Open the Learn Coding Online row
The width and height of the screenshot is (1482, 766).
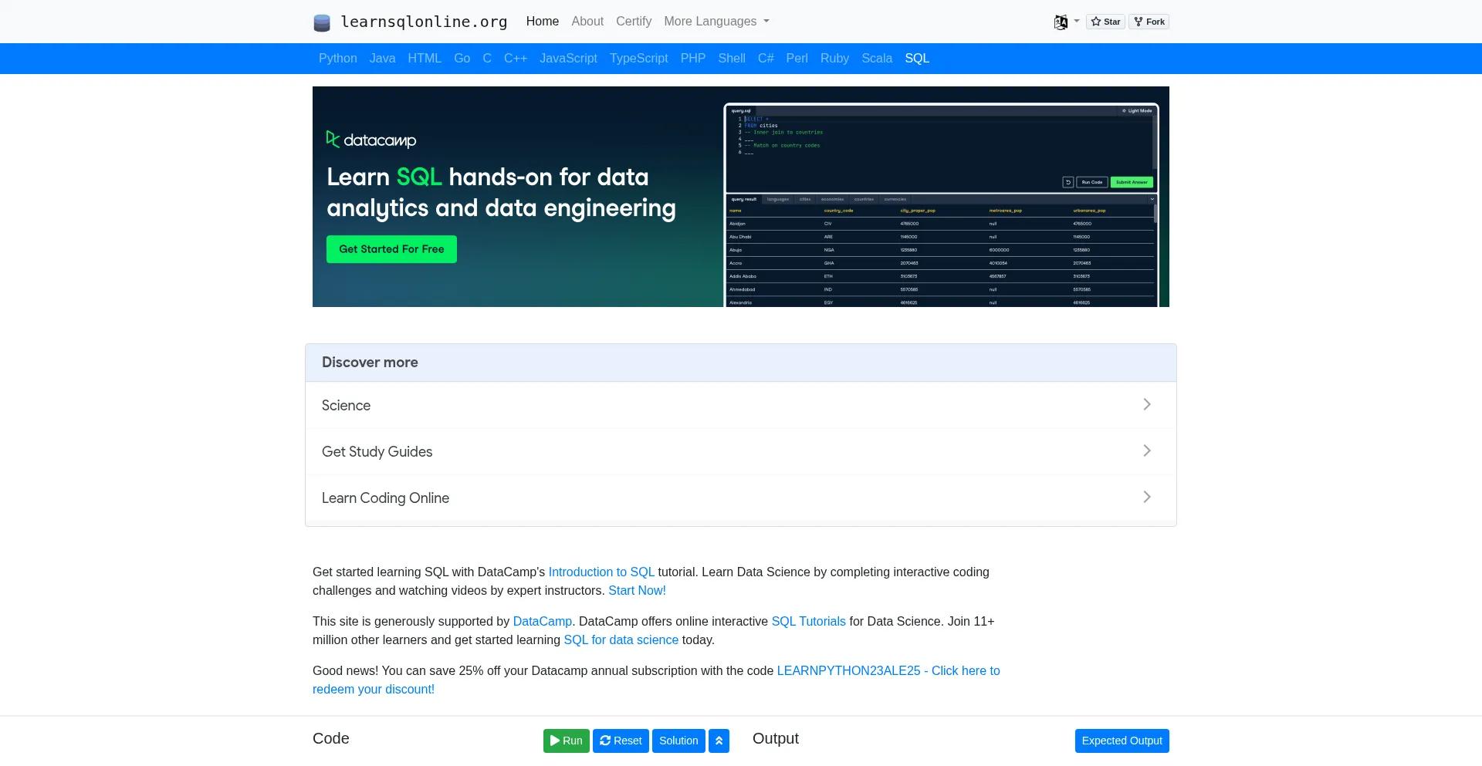click(x=741, y=498)
